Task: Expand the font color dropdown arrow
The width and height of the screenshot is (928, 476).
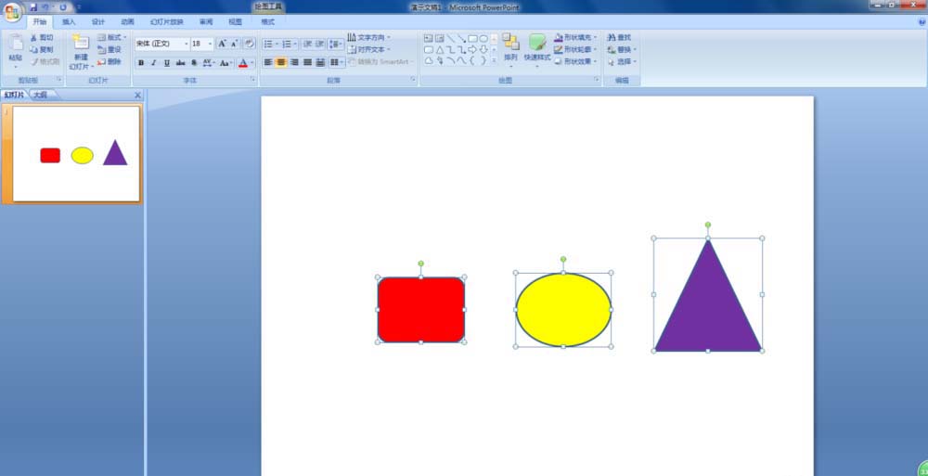Action: pos(252,63)
